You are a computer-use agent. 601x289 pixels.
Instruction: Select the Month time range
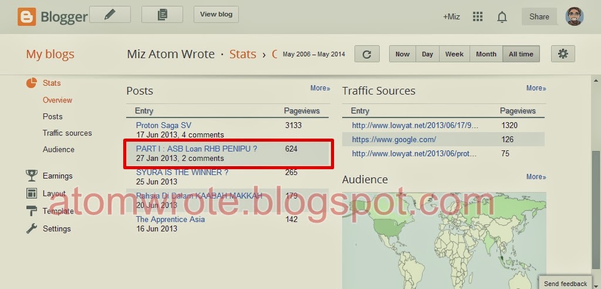point(486,54)
